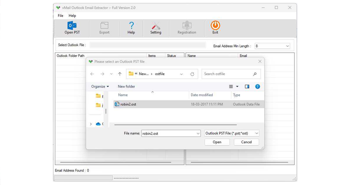The image size is (351, 185).
Task: Click the New... breadcrumb segment
Action: (x=144, y=74)
